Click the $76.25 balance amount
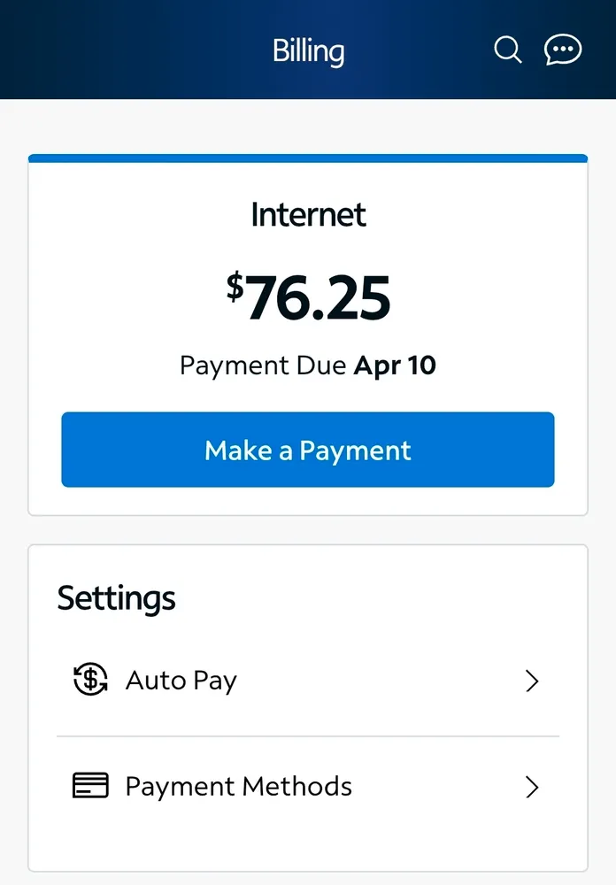Viewport: 616px width, 885px height. pyautogui.click(x=318, y=299)
